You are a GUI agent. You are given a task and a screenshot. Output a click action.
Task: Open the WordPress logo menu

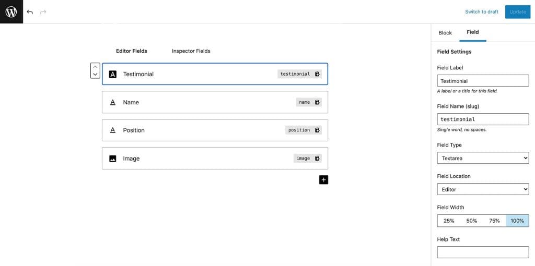pyautogui.click(x=11, y=11)
